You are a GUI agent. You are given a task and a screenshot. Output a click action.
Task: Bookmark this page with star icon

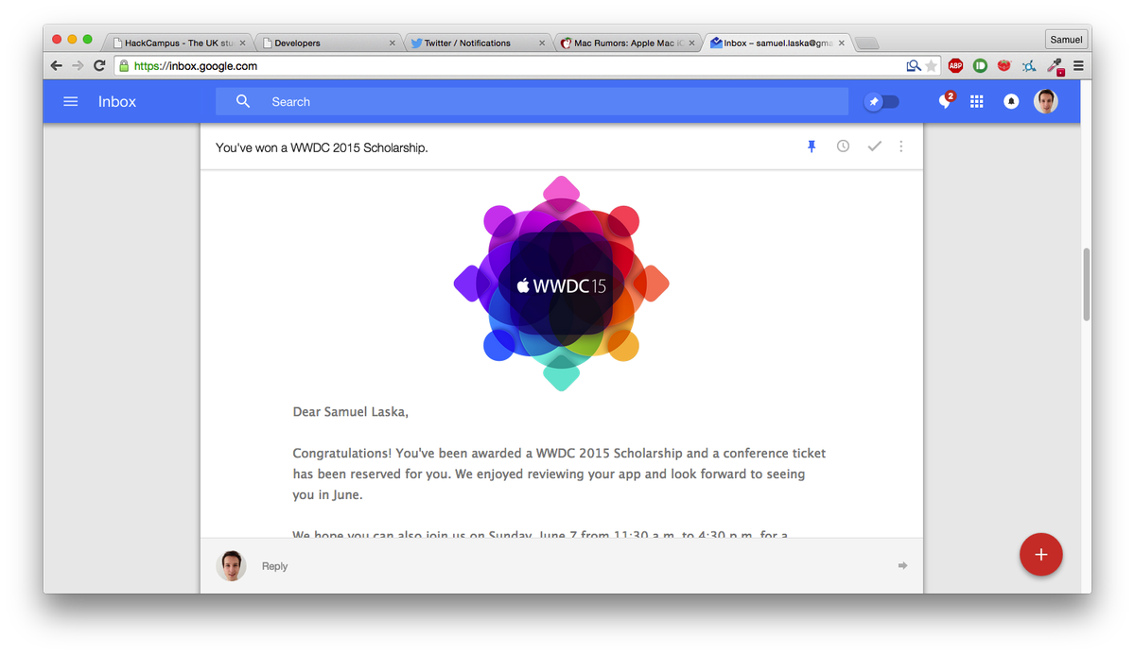[x=932, y=66]
